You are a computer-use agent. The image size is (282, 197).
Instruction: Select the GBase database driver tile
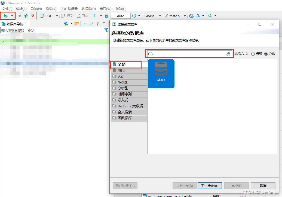click(x=161, y=74)
